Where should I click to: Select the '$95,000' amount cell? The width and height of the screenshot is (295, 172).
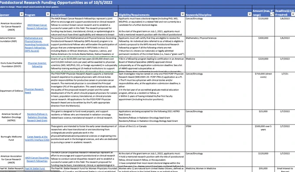tap(263, 169)
